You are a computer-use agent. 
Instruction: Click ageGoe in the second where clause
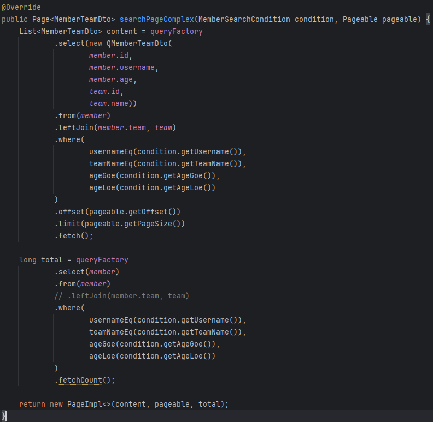[102, 344]
